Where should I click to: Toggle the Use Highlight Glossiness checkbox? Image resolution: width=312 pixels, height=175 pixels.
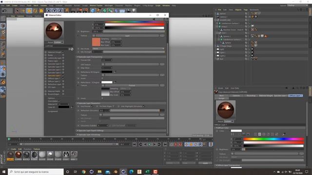(143, 106)
